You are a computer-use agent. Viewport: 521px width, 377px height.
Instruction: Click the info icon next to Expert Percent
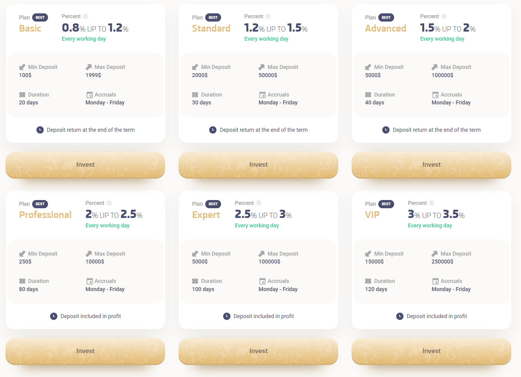click(259, 203)
